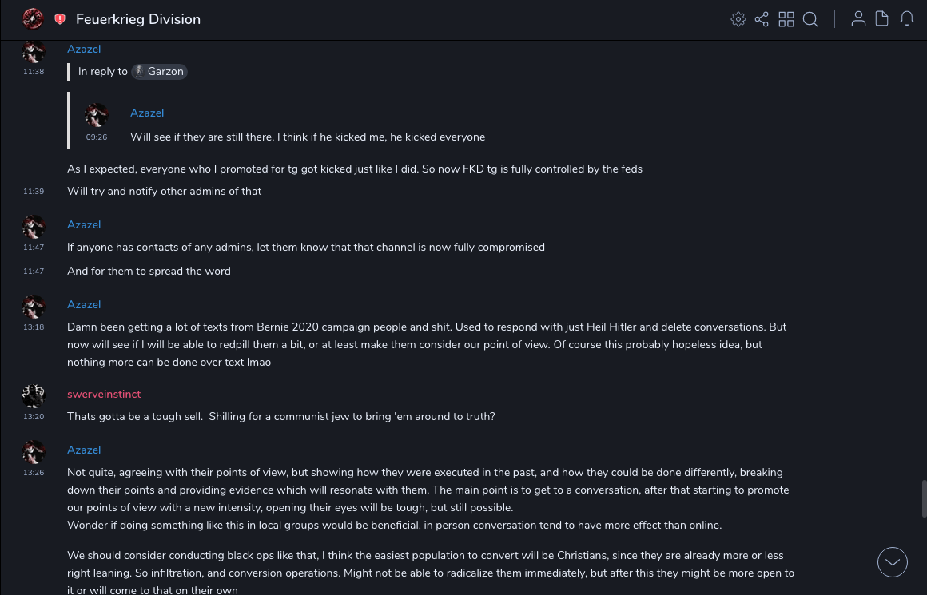Click the room avatar in the header
Viewport: 927px width, 595px height.
(33, 19)
